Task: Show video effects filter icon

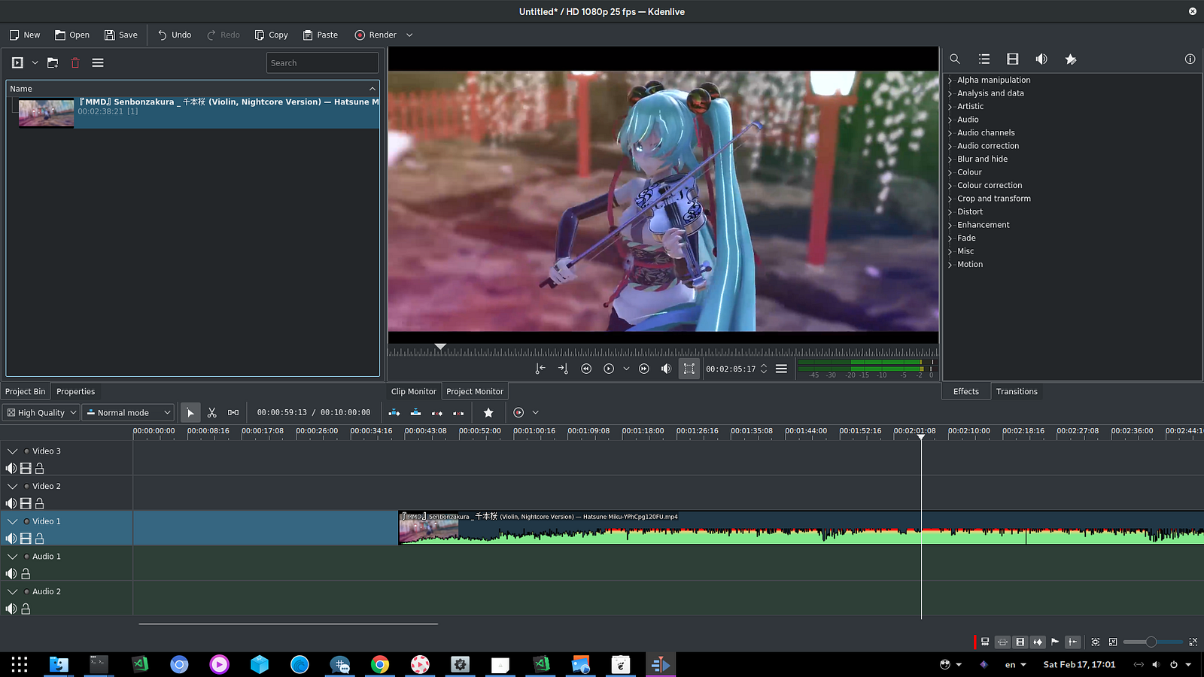Action: click(1013, 59)
